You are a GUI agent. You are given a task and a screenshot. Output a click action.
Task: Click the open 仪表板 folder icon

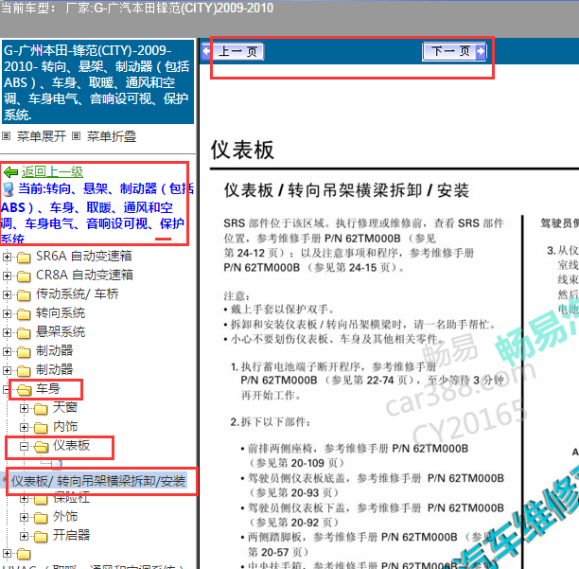pyautogui.click(x=41, y=447)
